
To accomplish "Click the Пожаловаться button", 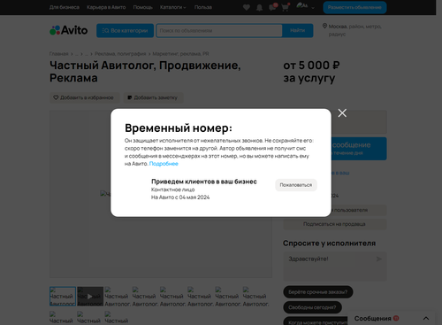I will click(x=296, y=185).
